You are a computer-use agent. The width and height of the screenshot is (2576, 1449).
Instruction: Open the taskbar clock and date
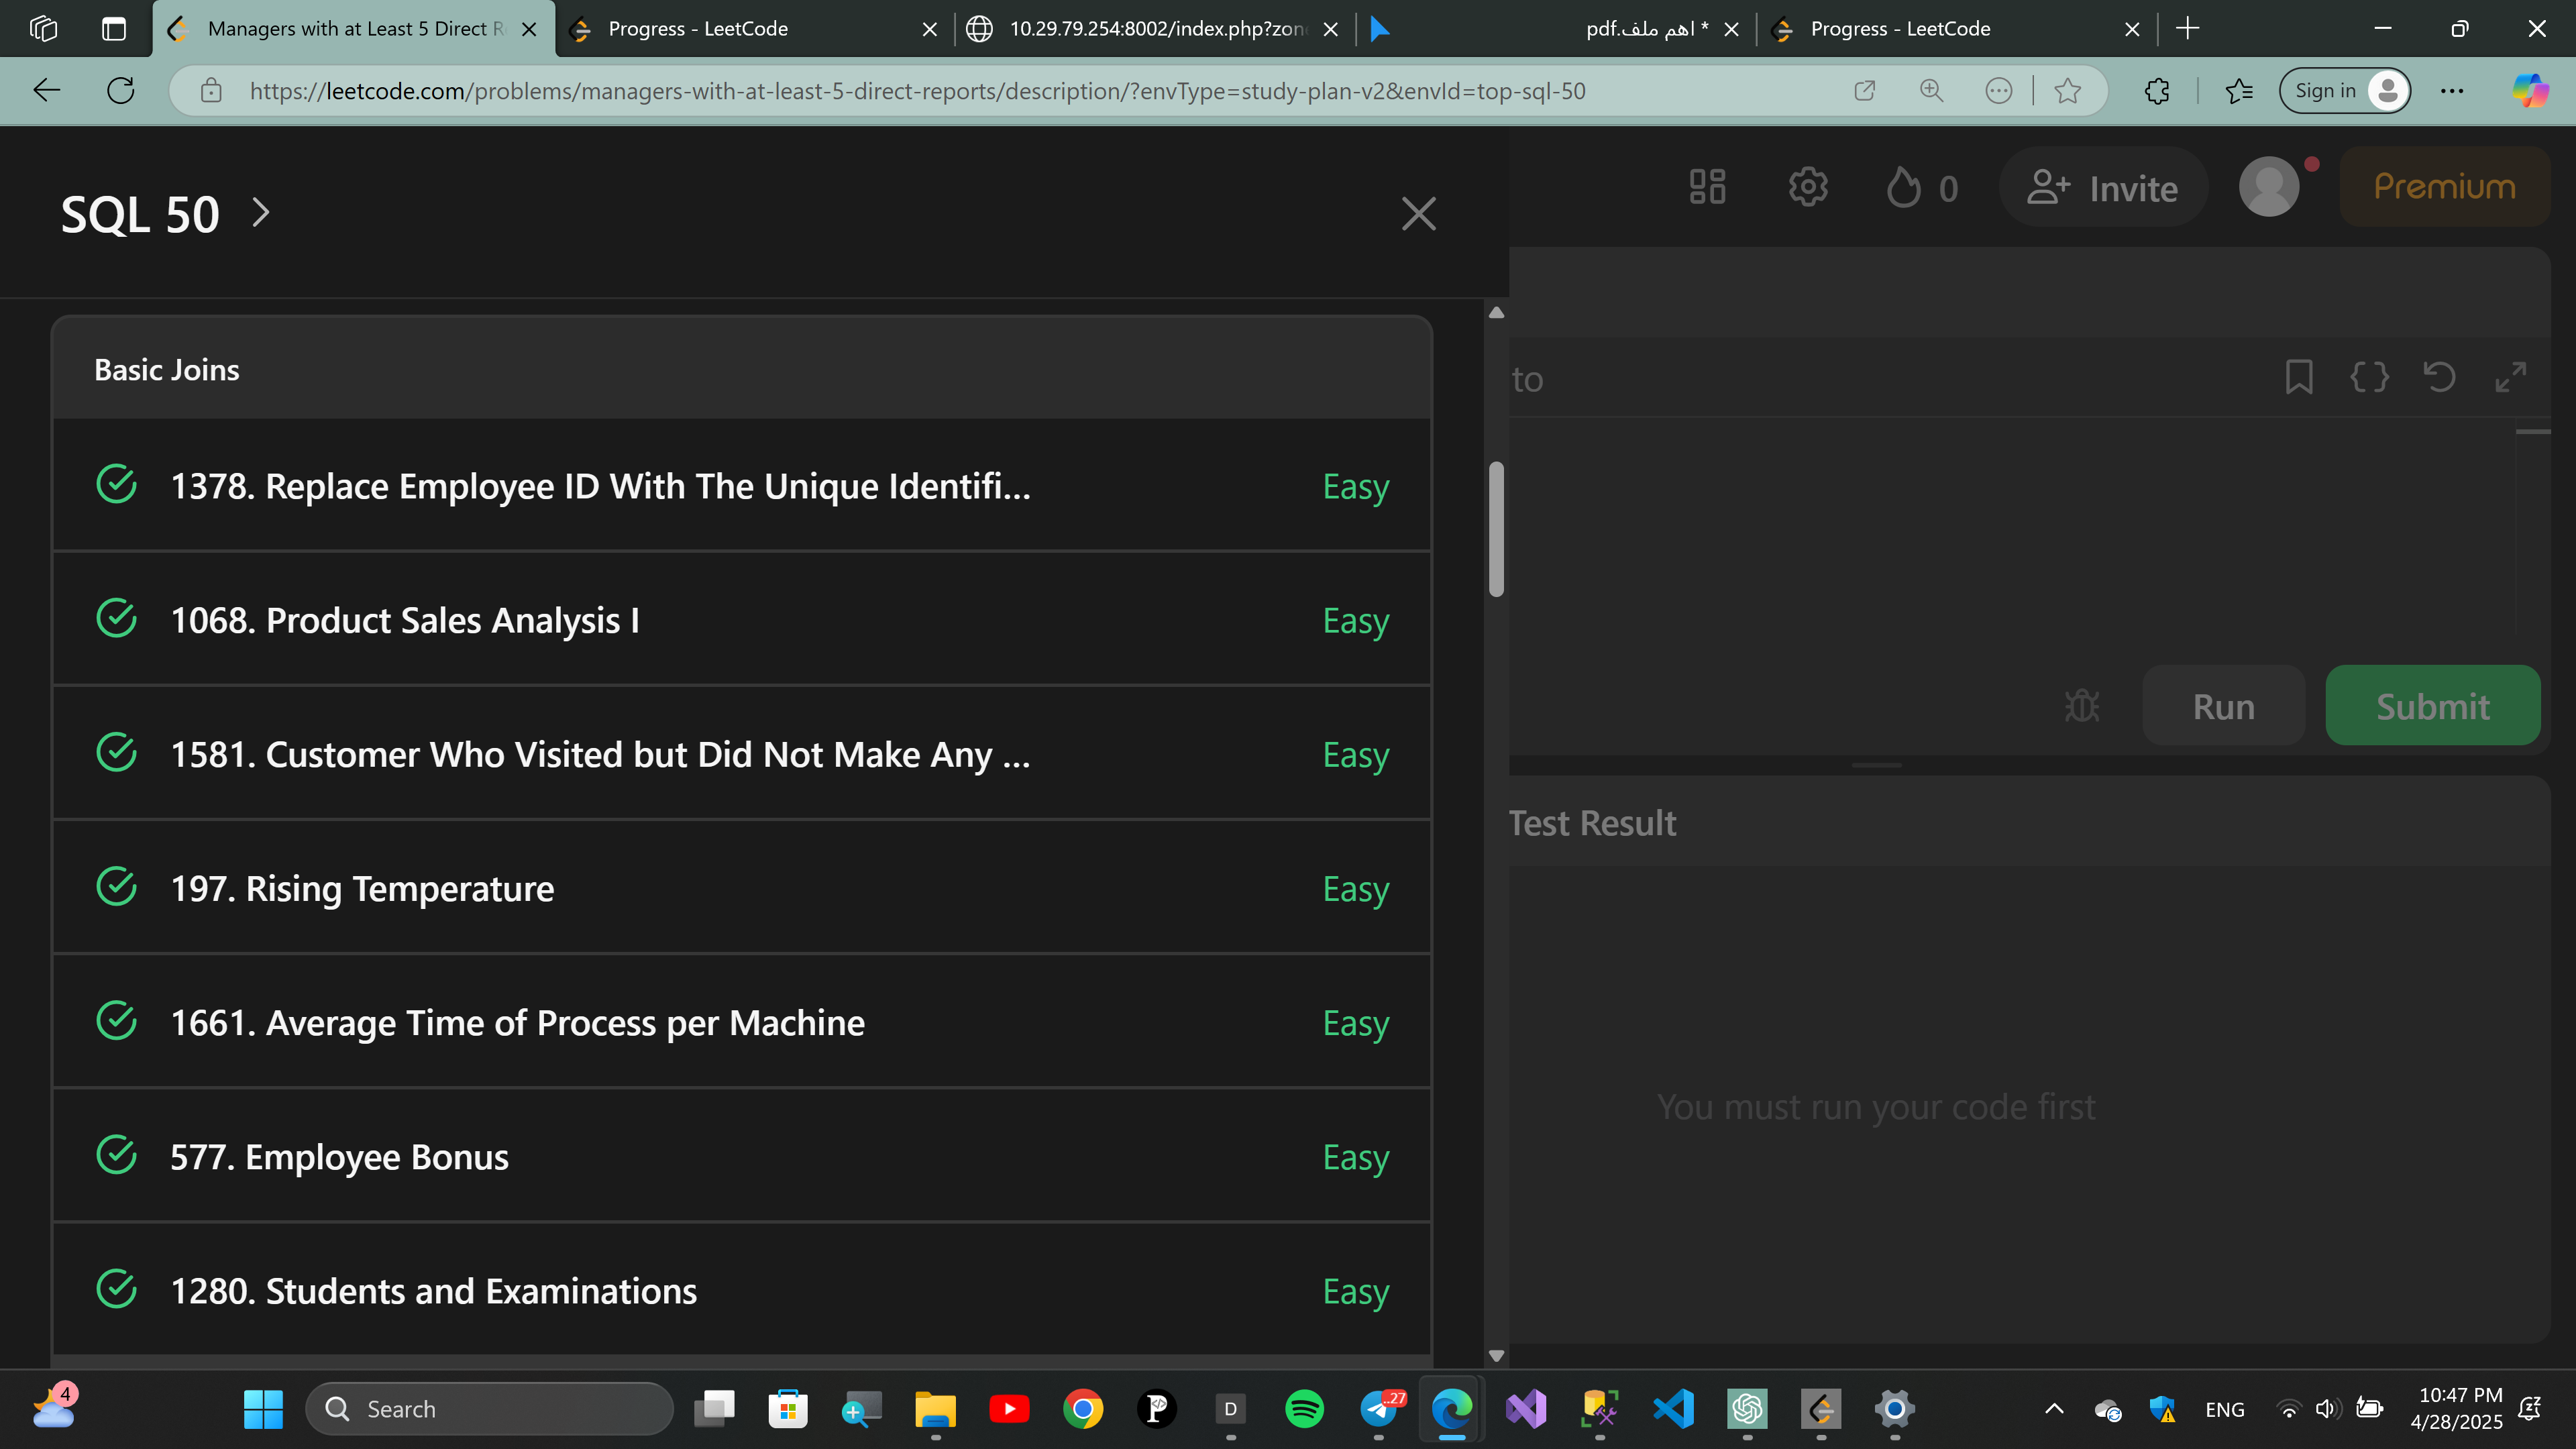pos(2458,1408)
